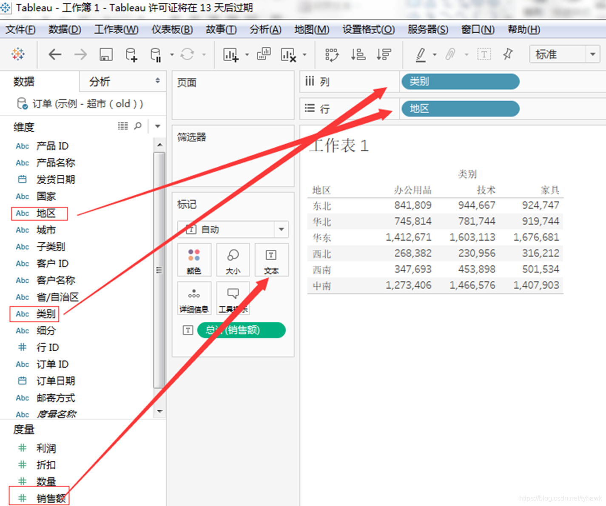Open the 帮助(H) menu

(524, 29)
